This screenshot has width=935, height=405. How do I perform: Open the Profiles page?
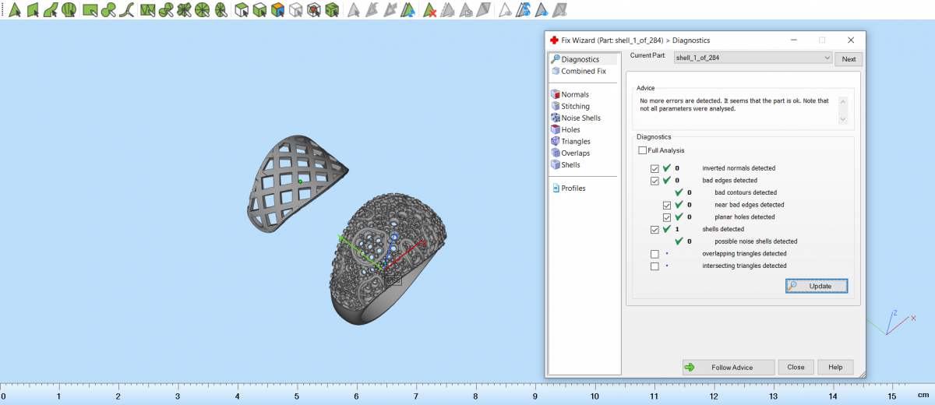point(573,188)
